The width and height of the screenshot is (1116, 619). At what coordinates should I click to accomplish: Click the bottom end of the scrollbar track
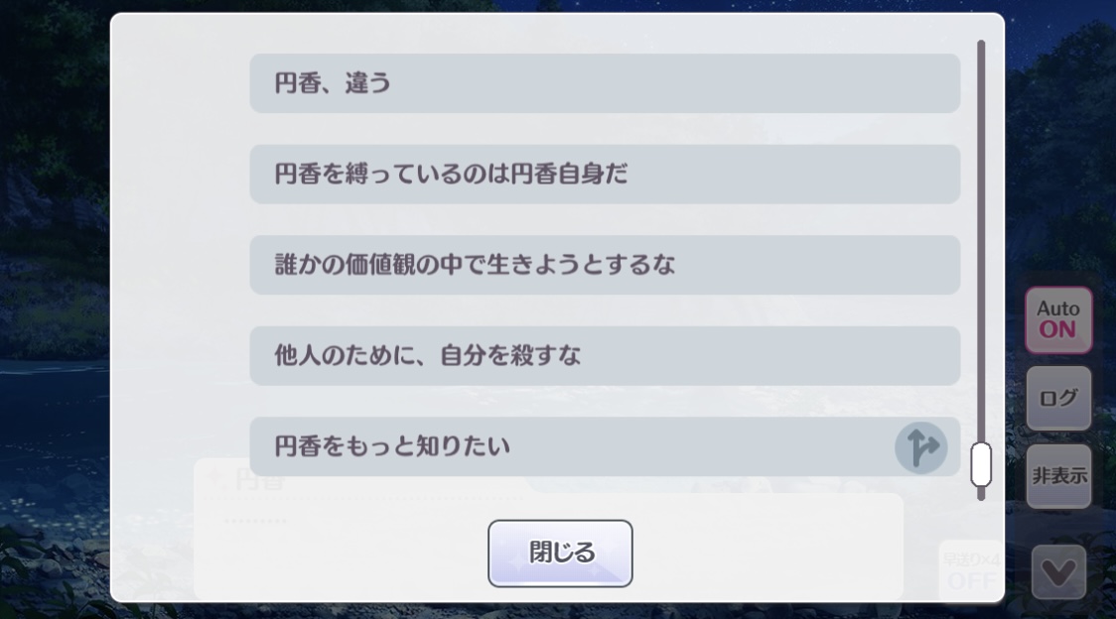[x=981, y=494]
